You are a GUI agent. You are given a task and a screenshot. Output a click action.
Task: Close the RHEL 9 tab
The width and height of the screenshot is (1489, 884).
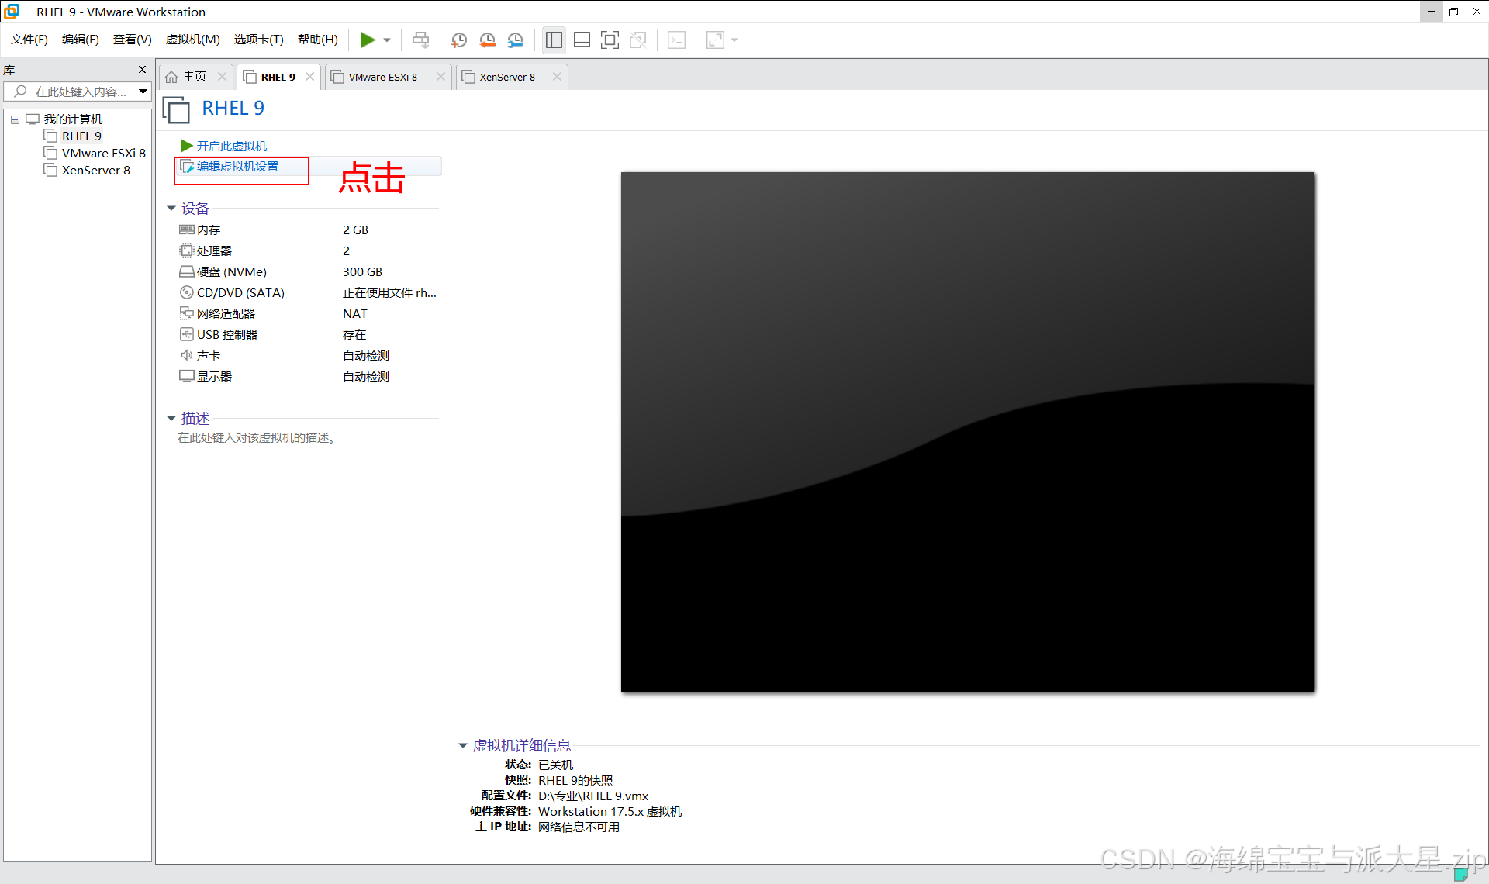309,76
